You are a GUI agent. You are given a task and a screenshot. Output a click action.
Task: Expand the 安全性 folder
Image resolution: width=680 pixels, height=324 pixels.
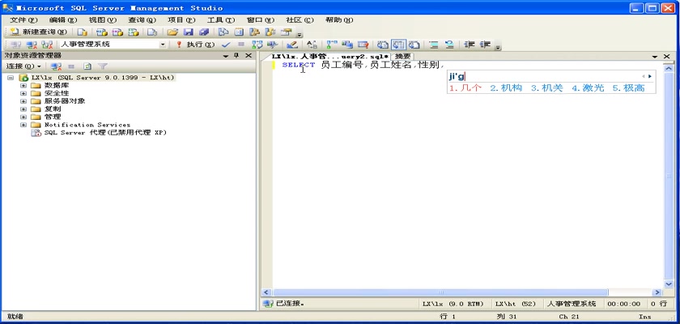(x=23, y=93)
